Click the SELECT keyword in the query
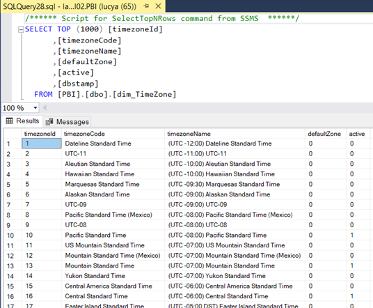373x308 pixels. (38, 29)
